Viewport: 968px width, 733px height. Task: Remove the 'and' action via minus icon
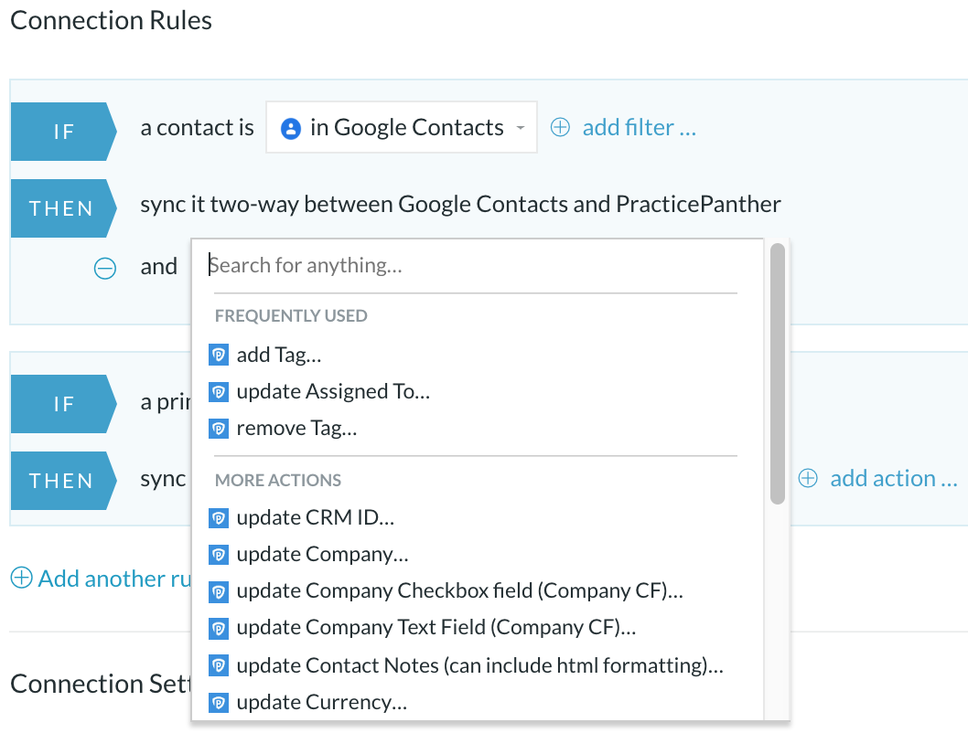[x=105, y=268]
